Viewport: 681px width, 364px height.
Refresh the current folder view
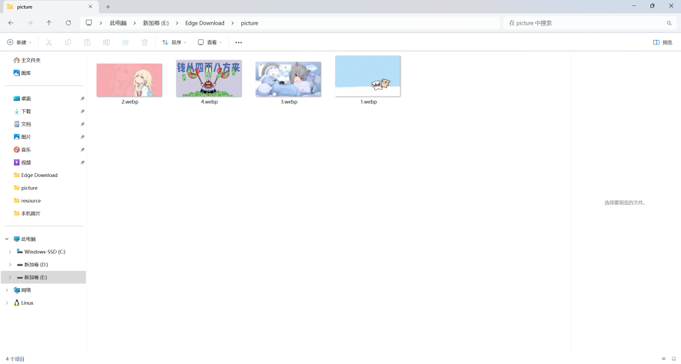[68, 23]
